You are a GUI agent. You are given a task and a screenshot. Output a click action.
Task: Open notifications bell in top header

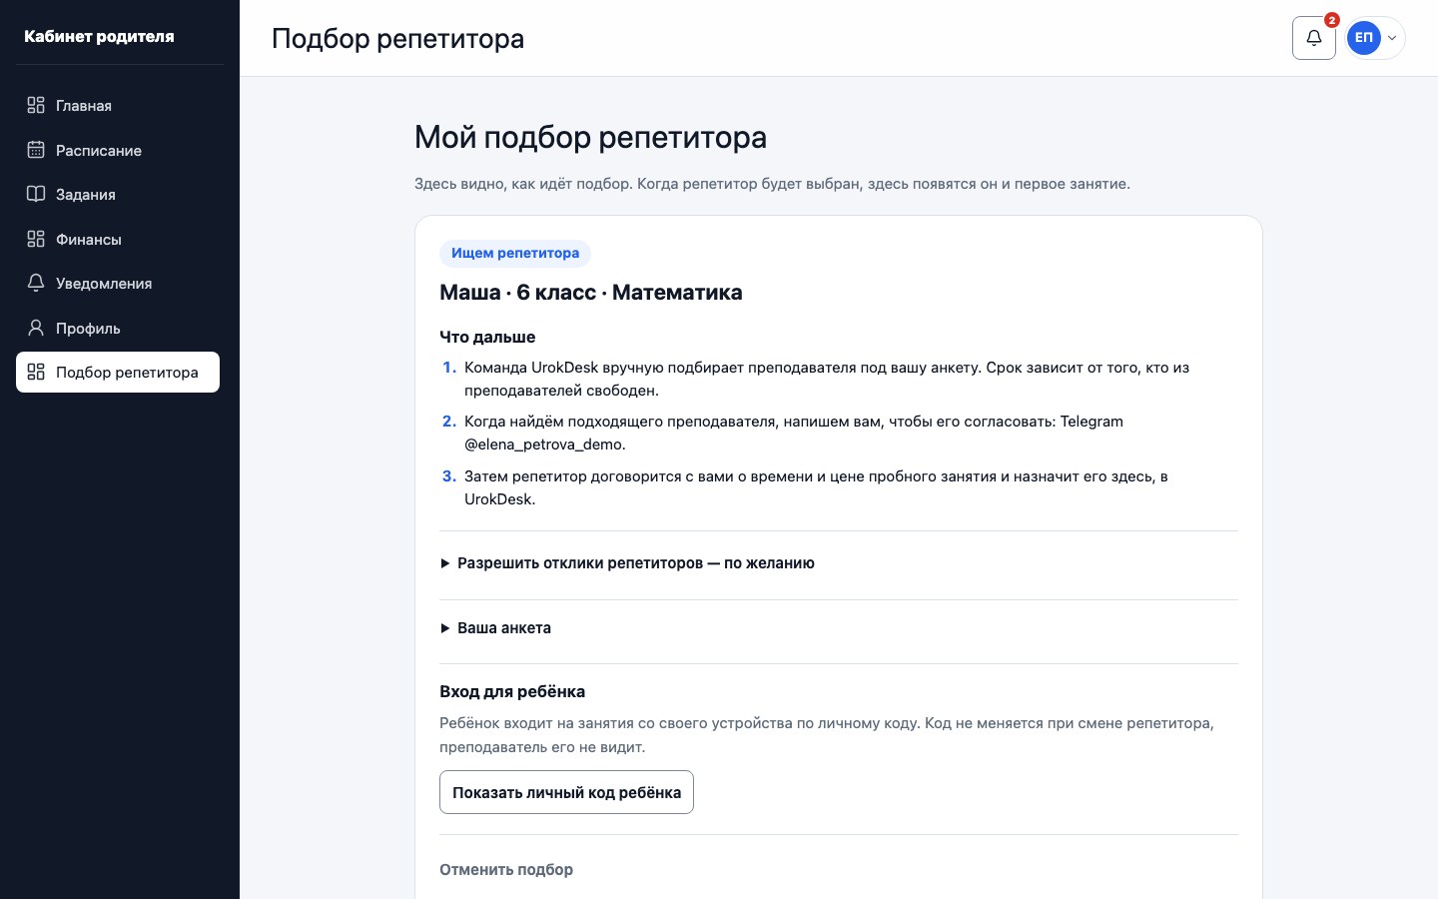point(1314,38)
